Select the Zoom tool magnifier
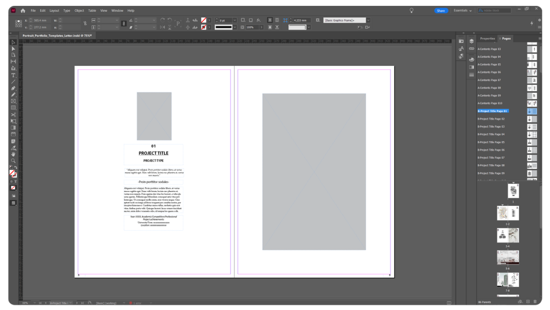Screen dimensions: 550x310 tap(13, 161)
